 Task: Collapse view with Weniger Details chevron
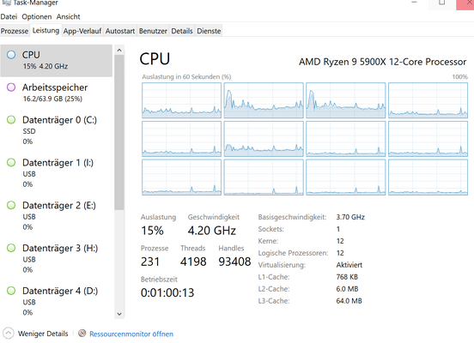9,334
